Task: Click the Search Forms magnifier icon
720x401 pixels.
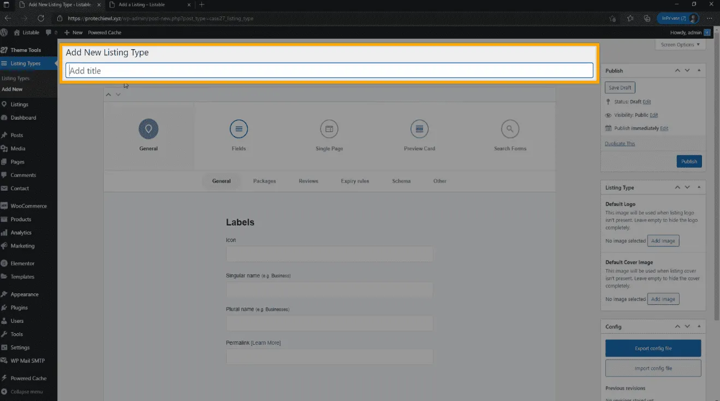Action: coord(510,129)
